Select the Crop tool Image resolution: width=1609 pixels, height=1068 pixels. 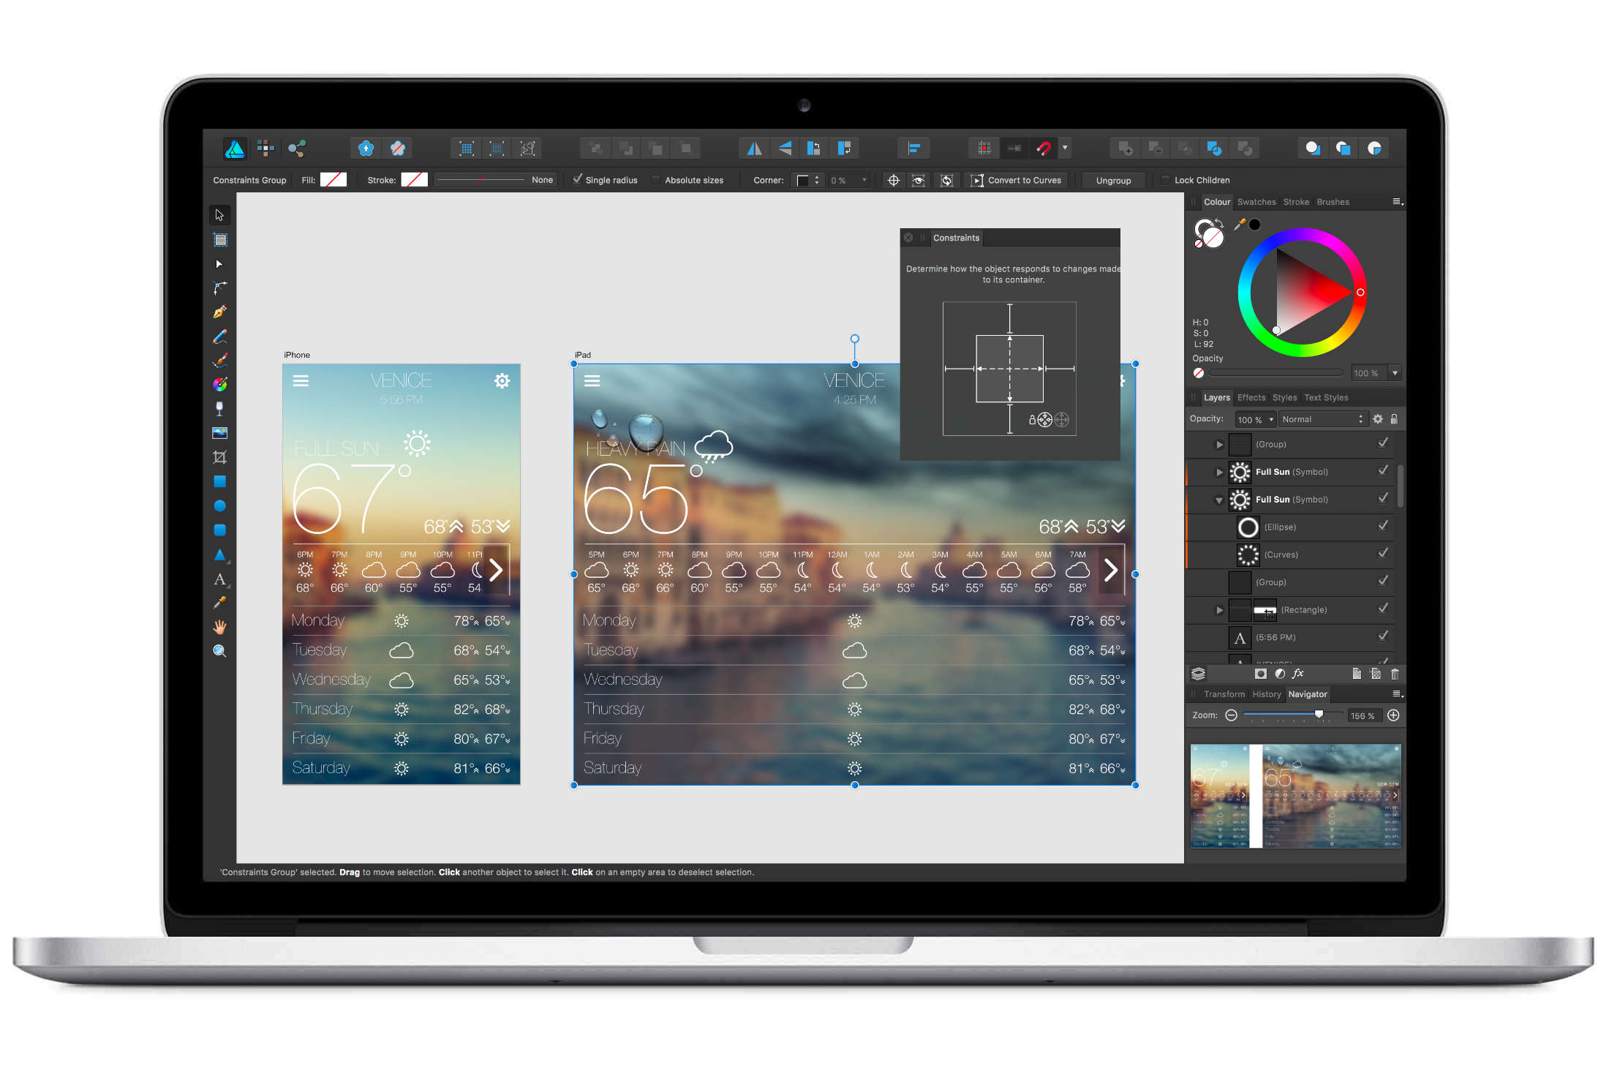tap(219, 457)
